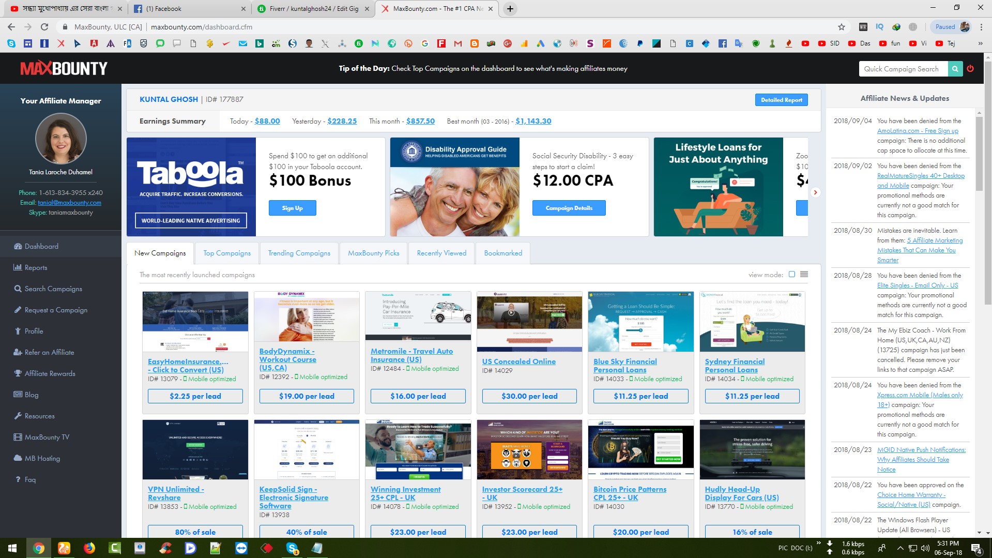
Task: Switch to list view mode
Action: [804, 275]
